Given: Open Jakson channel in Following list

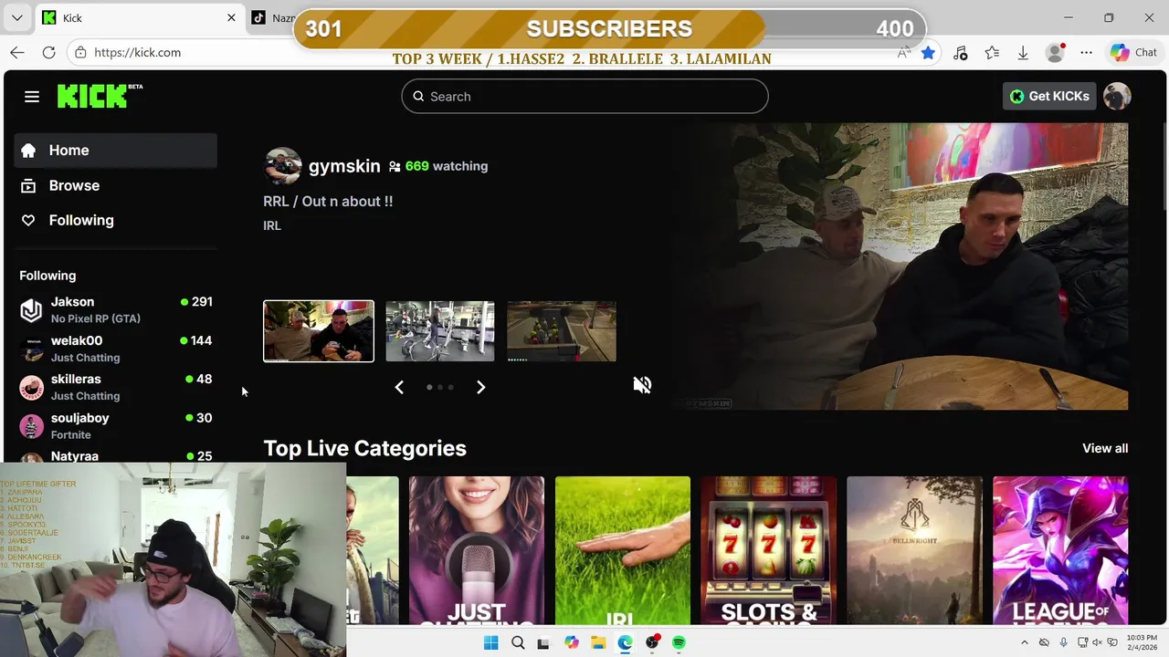Looking at the screenshot, I should point(115,309).
